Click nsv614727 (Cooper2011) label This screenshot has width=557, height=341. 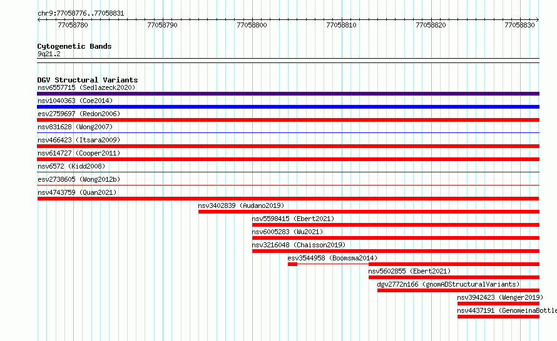click(x=79, y=153)
